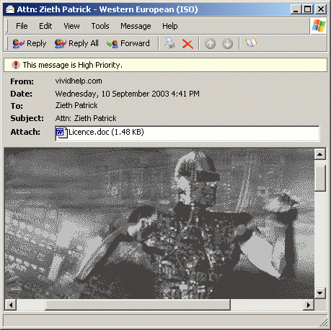Open the Addresses book icon
Image resolution: width=331 pixels, height=330 pixels.
(x=251, y=43)
